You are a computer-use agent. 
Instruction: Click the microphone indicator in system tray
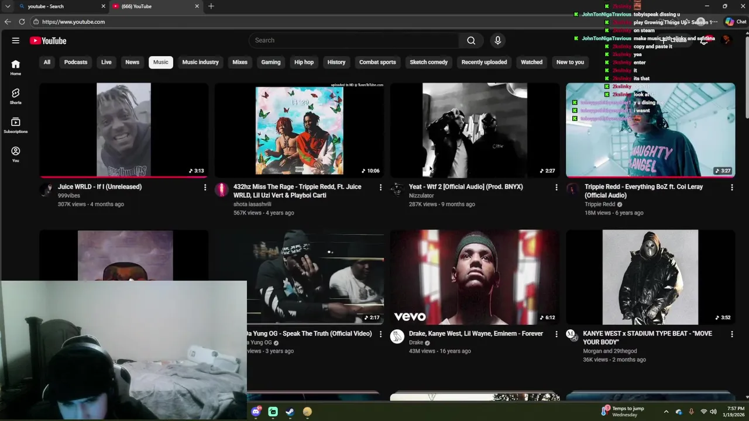pos(691,412)
